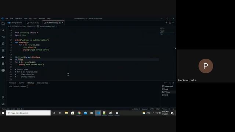Open Google Chrome from the taskbar

(79, 113)
